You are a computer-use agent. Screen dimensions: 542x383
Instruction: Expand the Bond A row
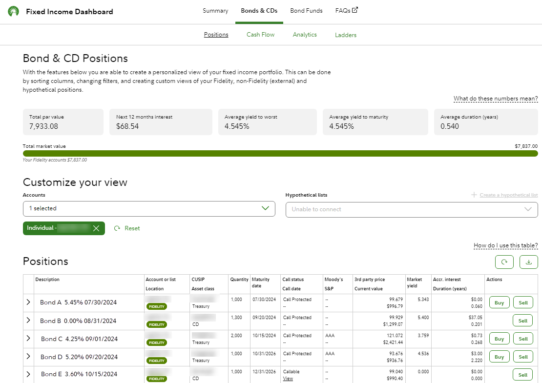pyautogui.click(x=28, y=302)
